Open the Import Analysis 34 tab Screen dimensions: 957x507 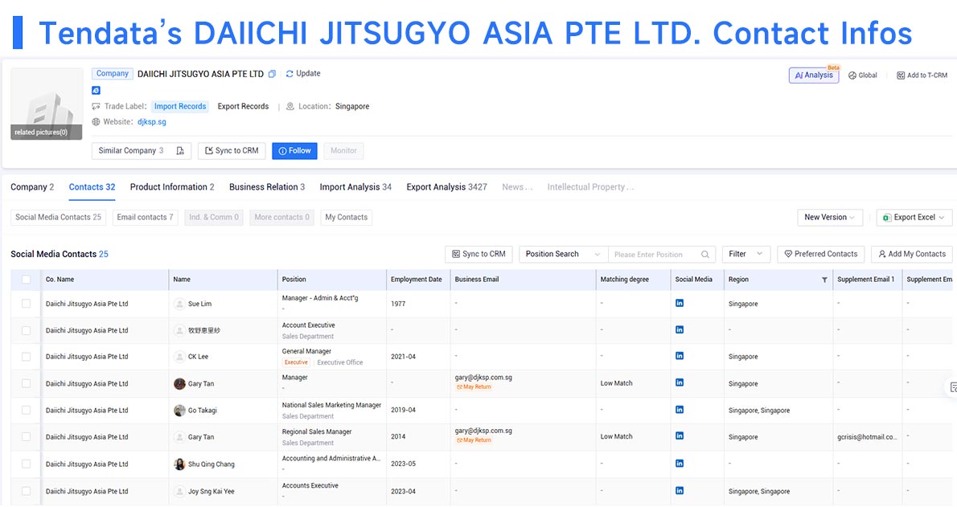click(355, 187)
